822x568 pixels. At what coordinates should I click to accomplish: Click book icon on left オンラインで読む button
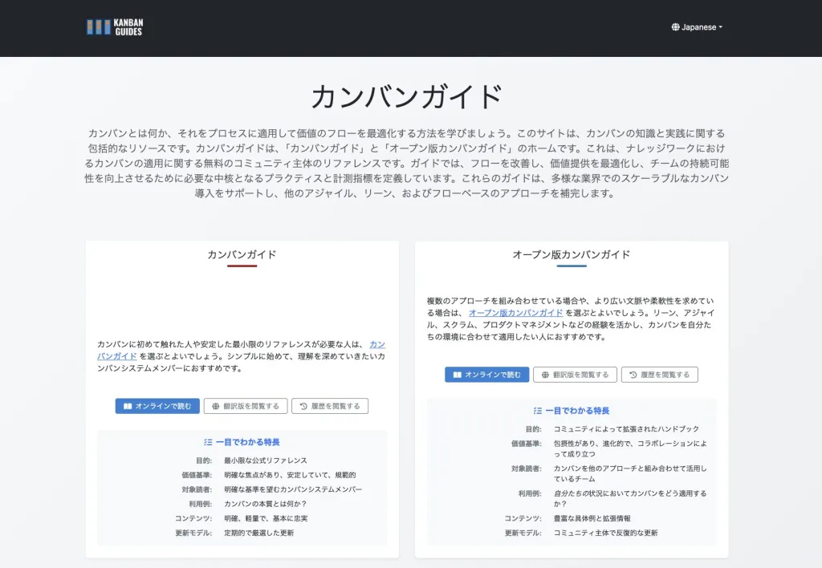coord(128,406)
